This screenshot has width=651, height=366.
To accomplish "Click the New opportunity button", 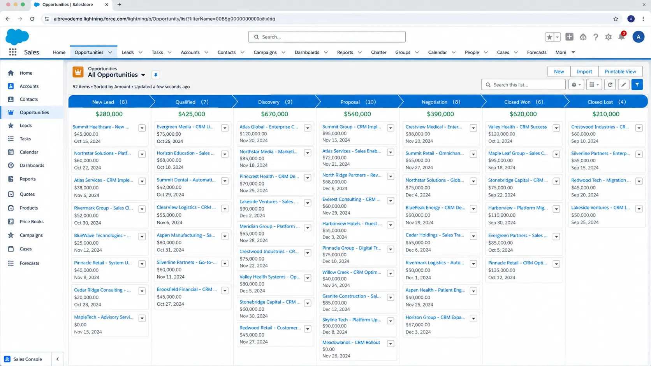I will [x=559, y=72].
